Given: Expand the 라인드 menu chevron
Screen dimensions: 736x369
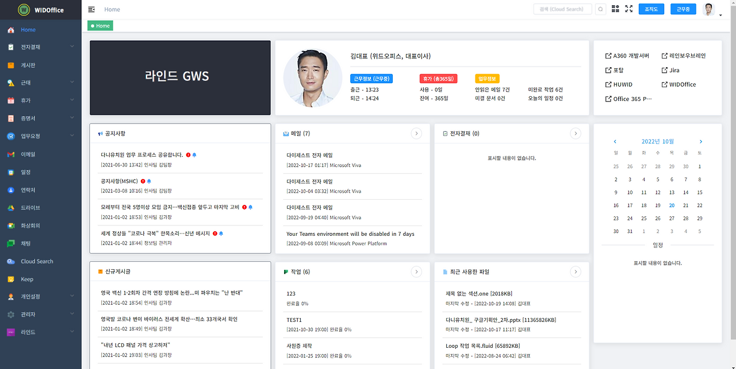Looking at the screenshot, I should pyautogui.click(x=72, y=332).
